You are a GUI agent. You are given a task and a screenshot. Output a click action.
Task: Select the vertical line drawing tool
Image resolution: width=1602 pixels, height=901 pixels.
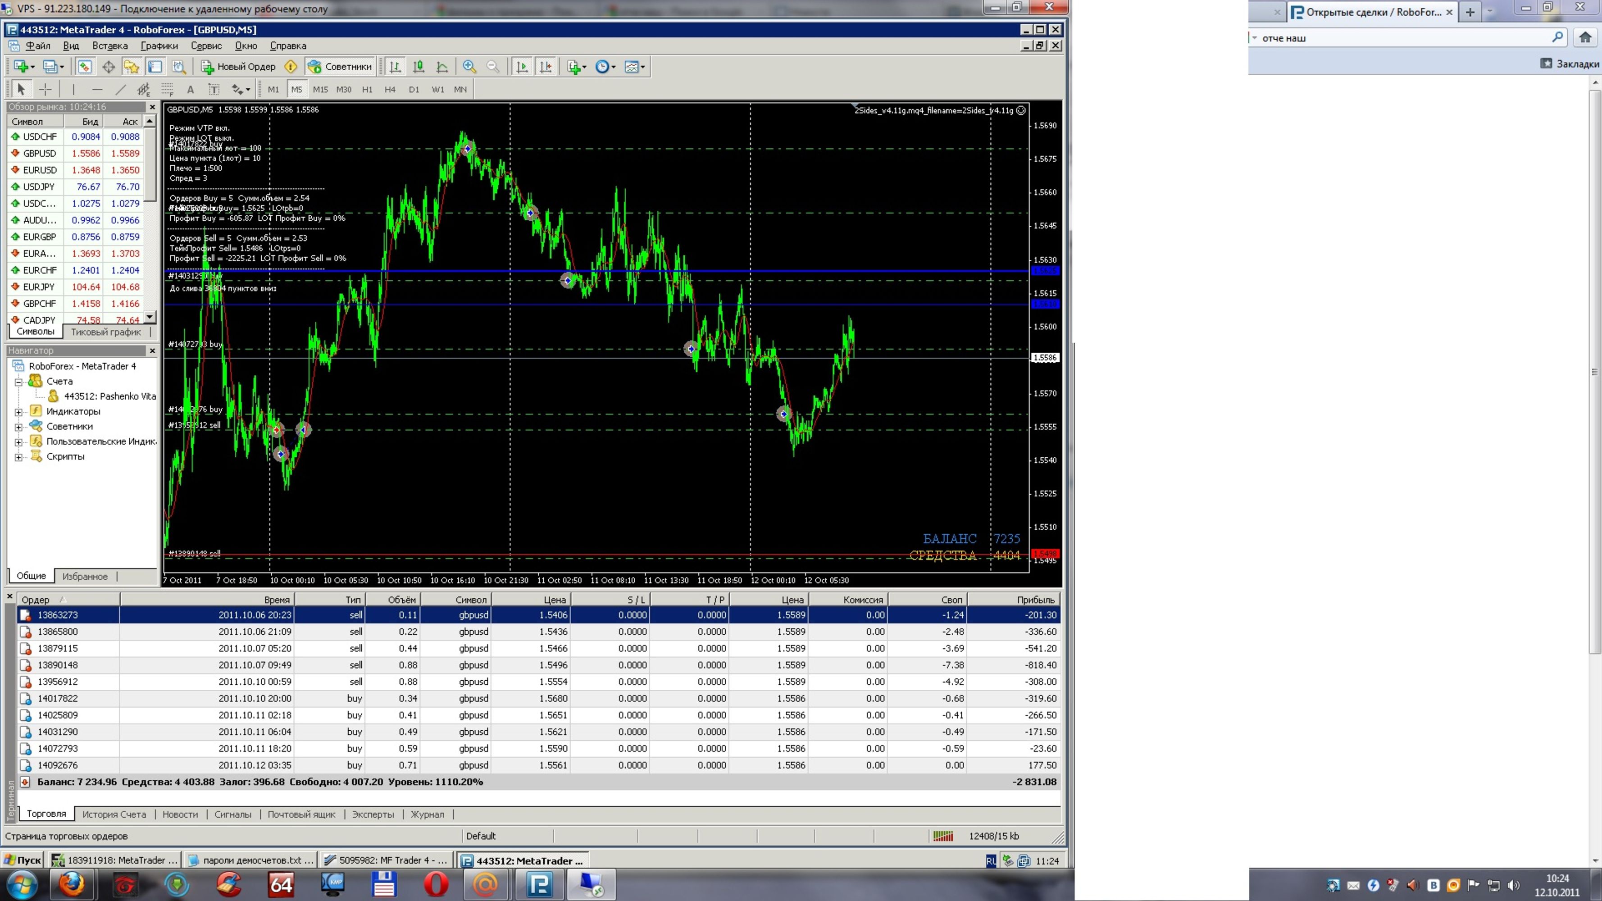[73, 90]
